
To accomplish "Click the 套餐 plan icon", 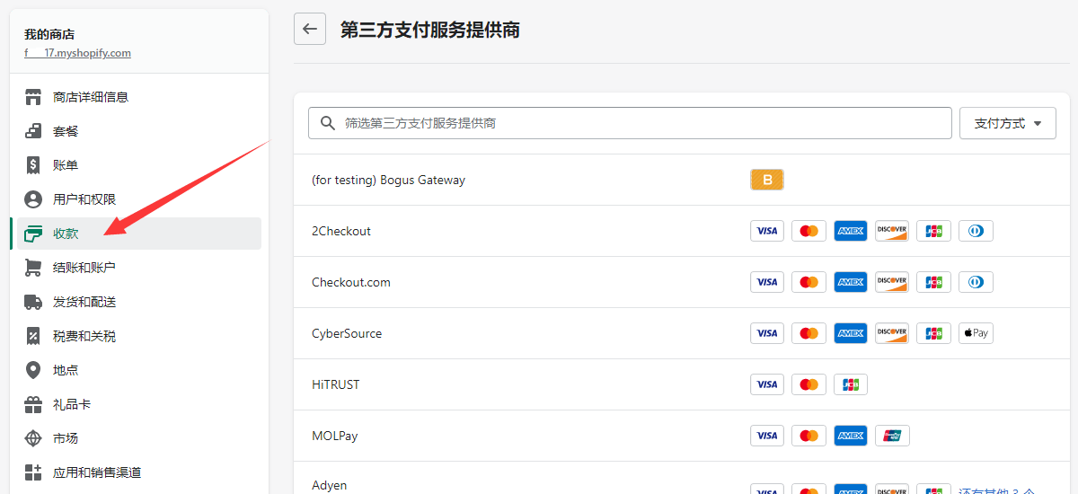I will click(33, 131).
